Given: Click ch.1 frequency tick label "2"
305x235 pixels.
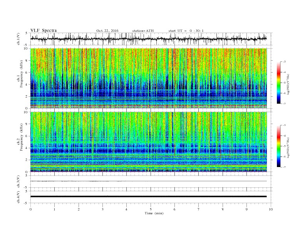Looking at the screenshot, I should click(x=27, y=96).
